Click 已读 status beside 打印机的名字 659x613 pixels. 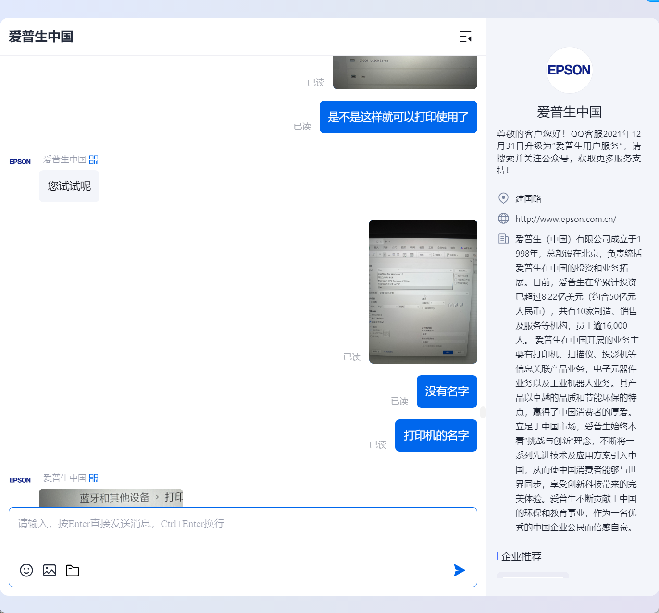(378, 445)
